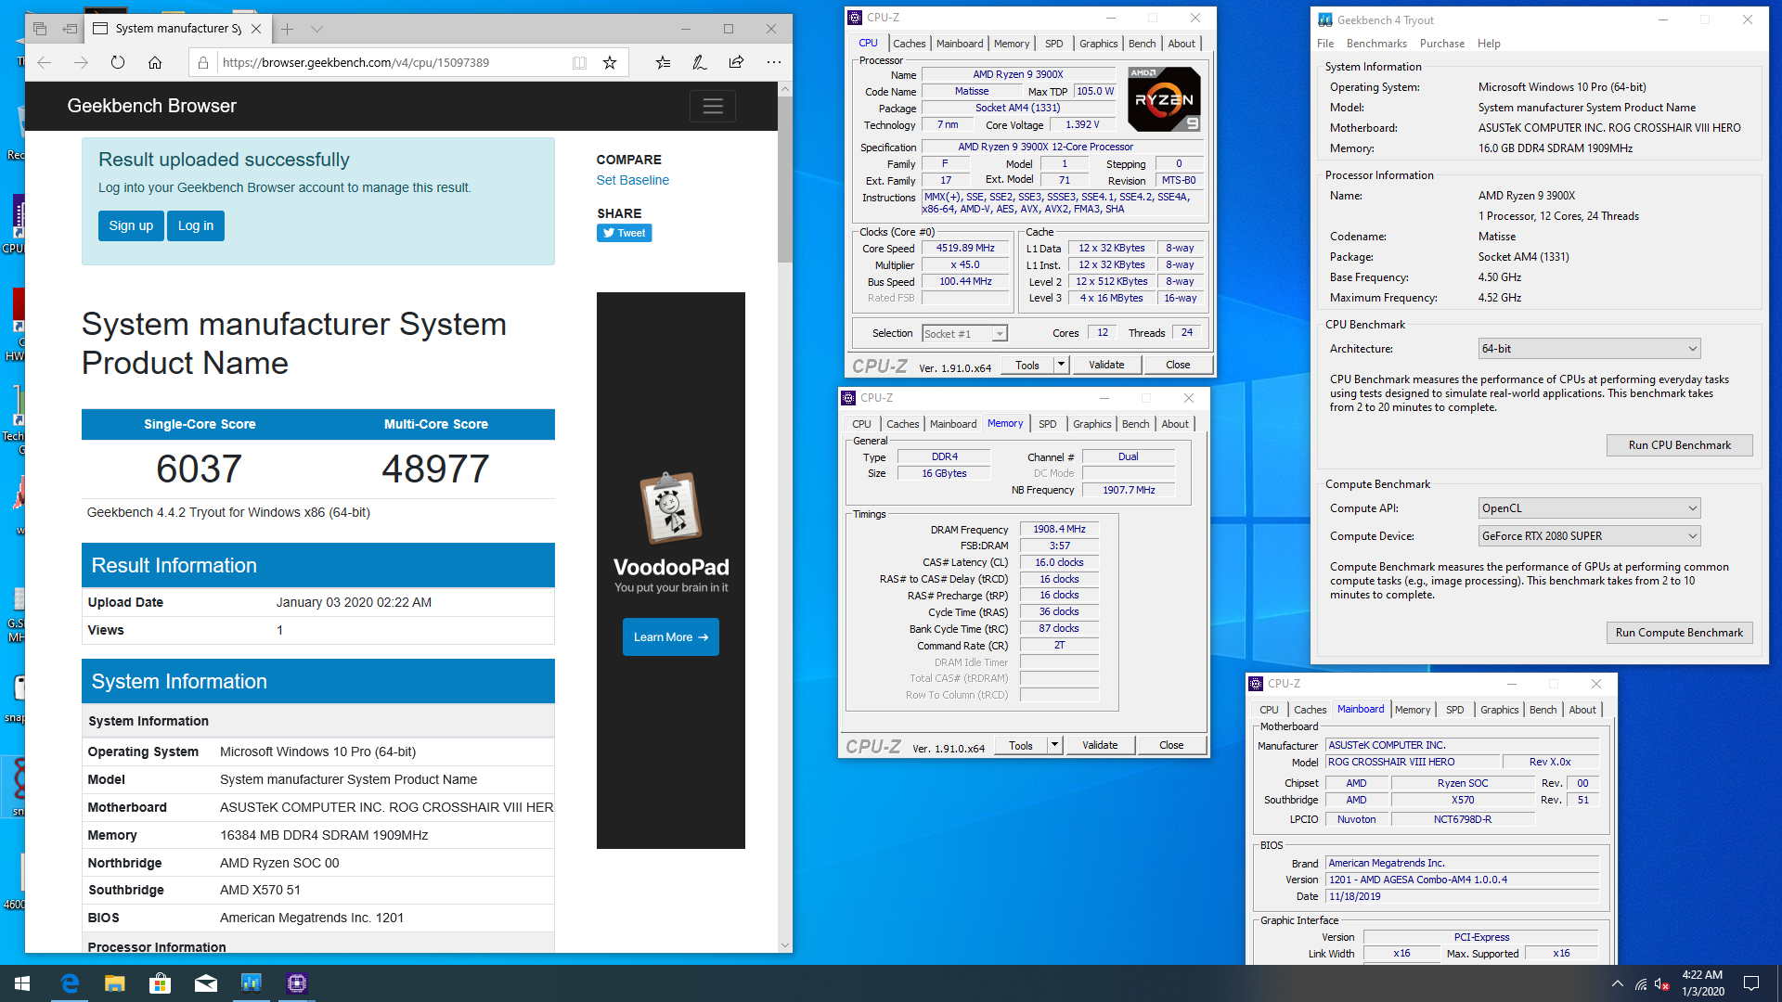Viewport: 1782px width, 1002px height.
Task: Open volume control tray icon
Action: (x=1662, y=983)
